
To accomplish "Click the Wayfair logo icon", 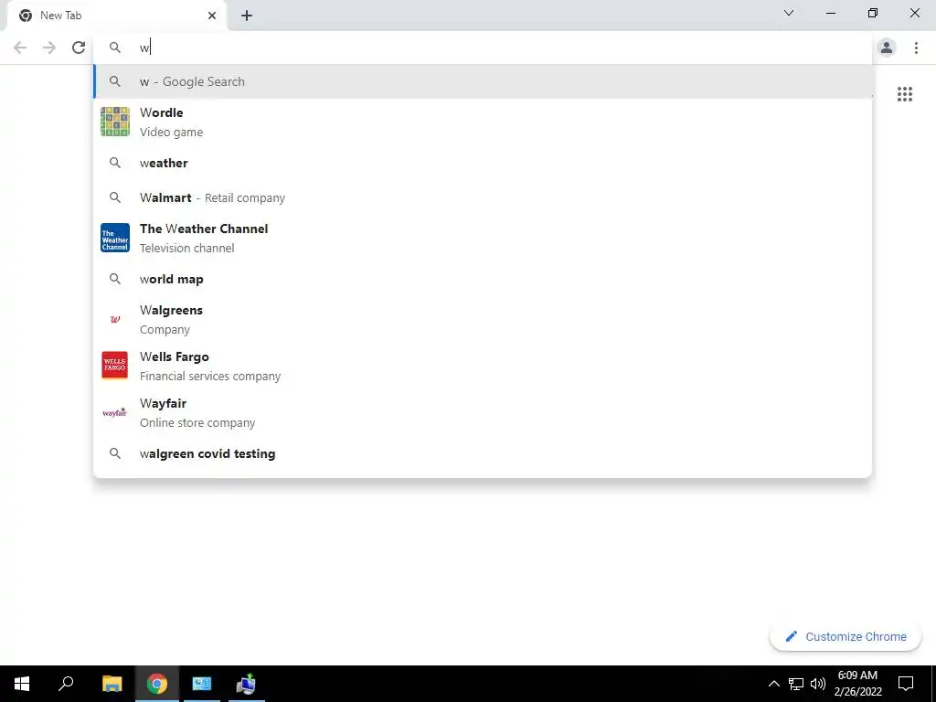I will coord(115,412).
